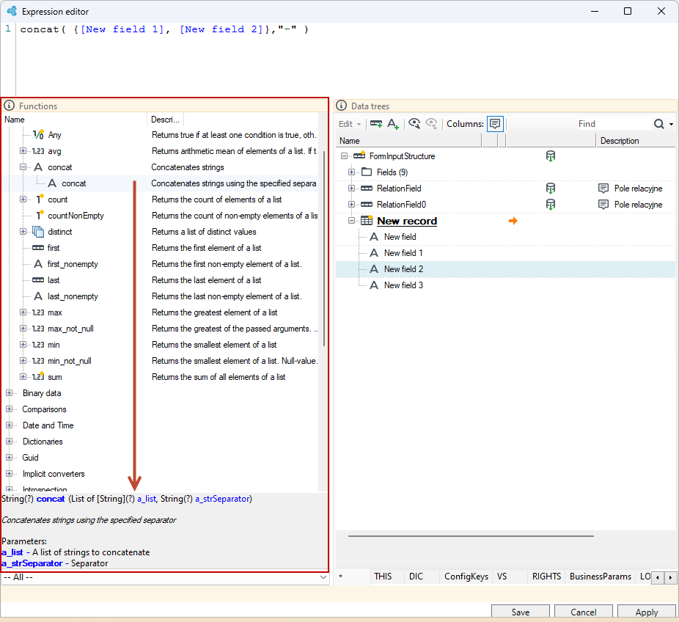Image resolution: width=679 pixels, height=622 pixels.
Task: Select the last_nonempty function row
Action: point(161,296)
